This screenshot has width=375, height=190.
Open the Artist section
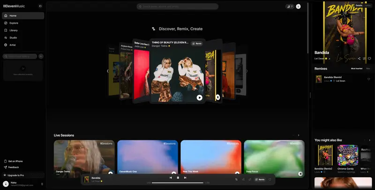click(23, 45)
